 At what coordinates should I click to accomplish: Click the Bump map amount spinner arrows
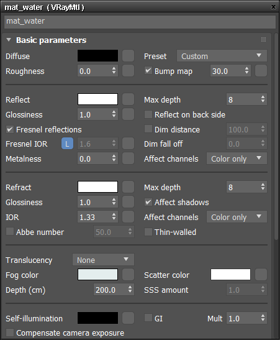[x=247, y=71]
